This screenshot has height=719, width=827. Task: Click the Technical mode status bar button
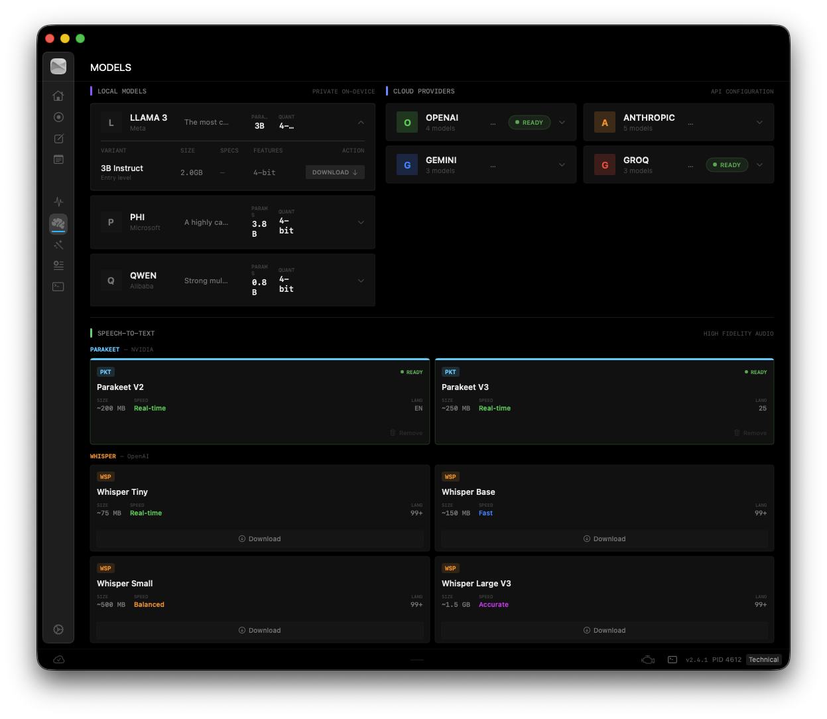point(764,659)
